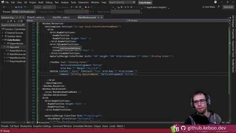Click the red Hot Reload icon
This screenshot has height=133, width=236.
pyautogui.click(x=72, y=7)
